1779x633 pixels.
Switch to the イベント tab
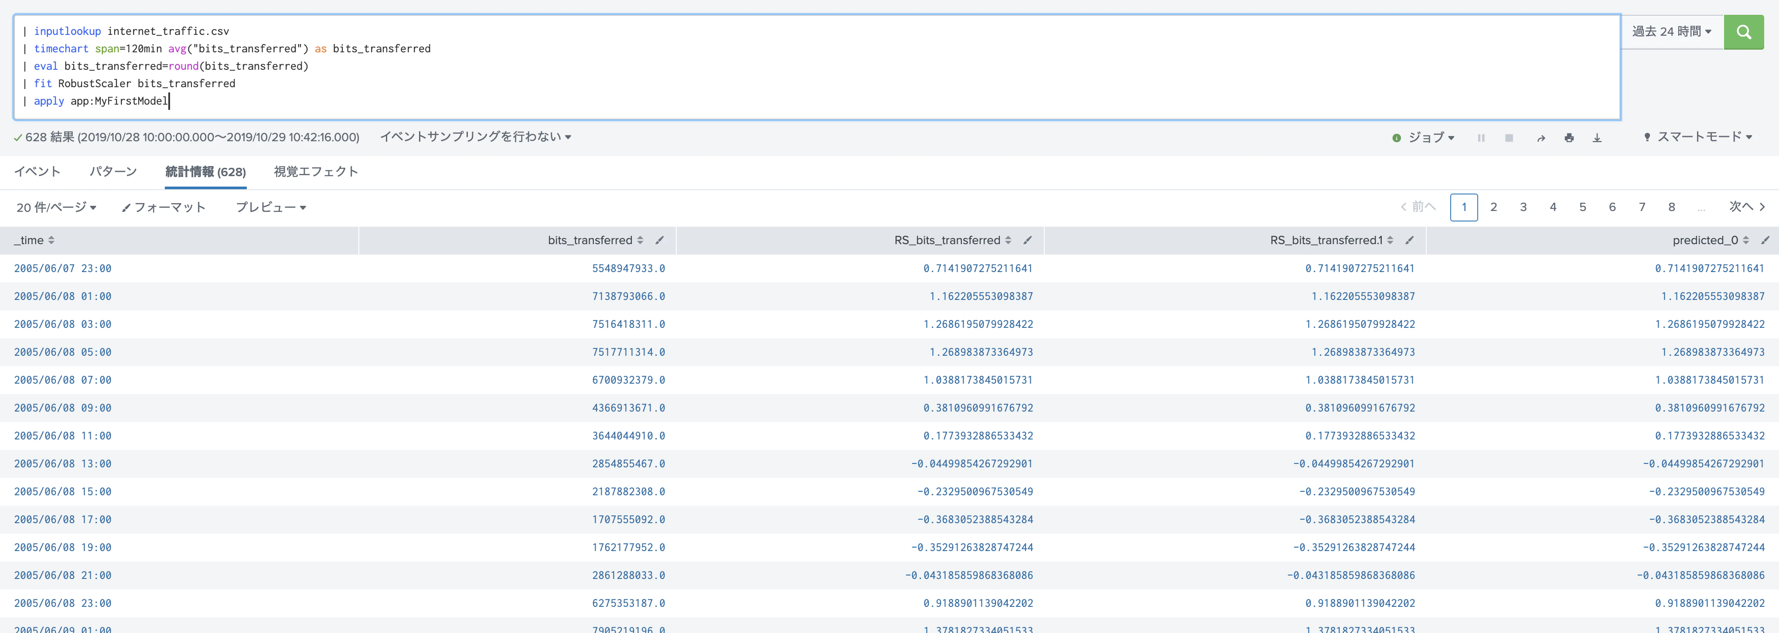[x=37, y=172]
